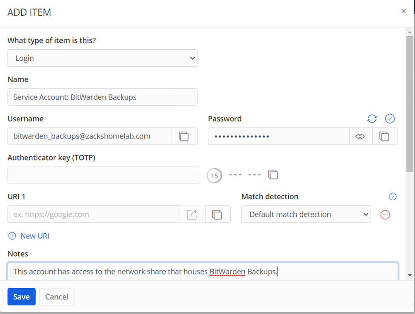Click into the Notes text area
Image resolution: width=415 pixels, height=314 pixels.
point(203,272)
